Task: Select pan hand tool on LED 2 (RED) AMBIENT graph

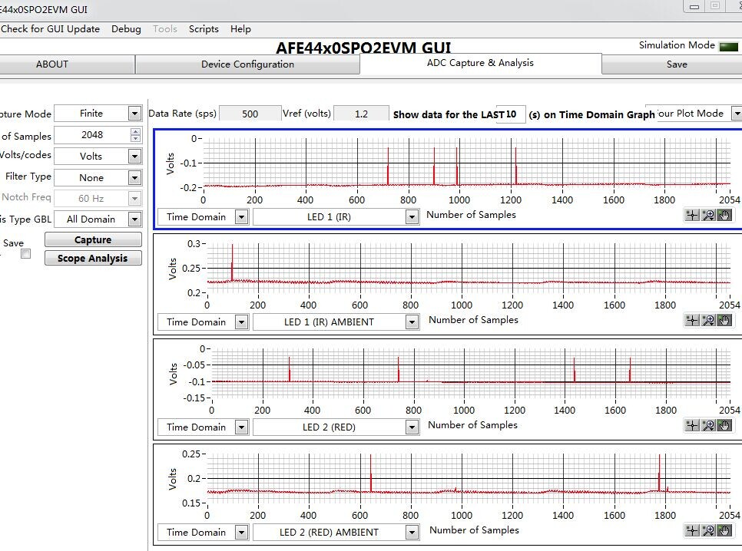Action: (x=724, y=530)
